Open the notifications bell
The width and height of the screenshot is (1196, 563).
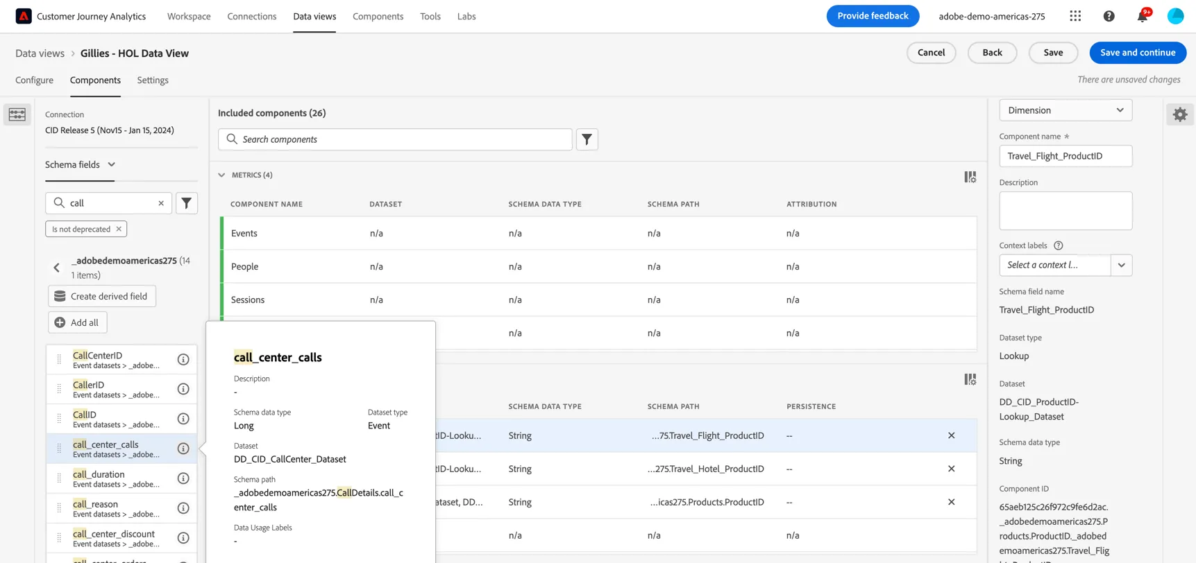point(1143,15)
